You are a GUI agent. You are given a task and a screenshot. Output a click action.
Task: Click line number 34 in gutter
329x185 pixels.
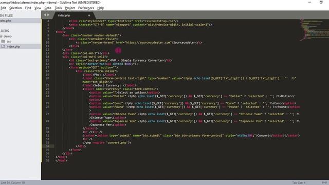pos(47,146)
